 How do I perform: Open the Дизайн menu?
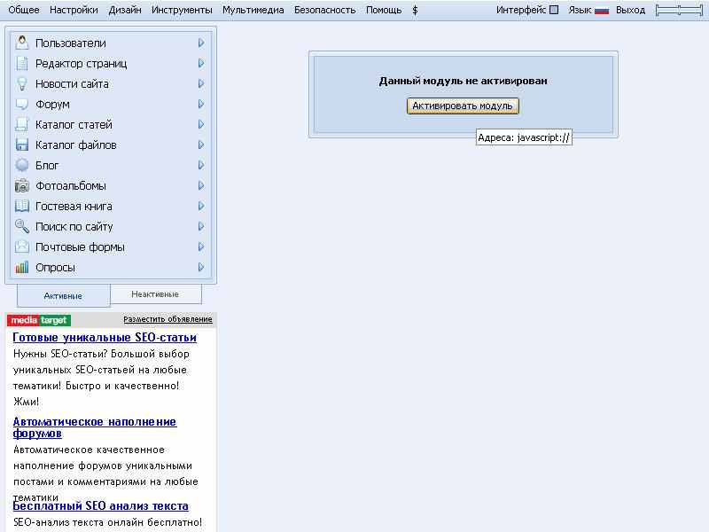tap(125, 10)
